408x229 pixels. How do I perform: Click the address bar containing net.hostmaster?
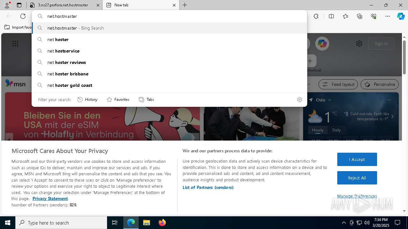(169, 16)
